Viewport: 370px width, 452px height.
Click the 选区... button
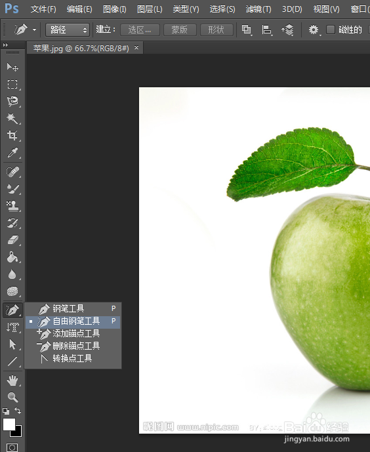(x=140, y=30)
